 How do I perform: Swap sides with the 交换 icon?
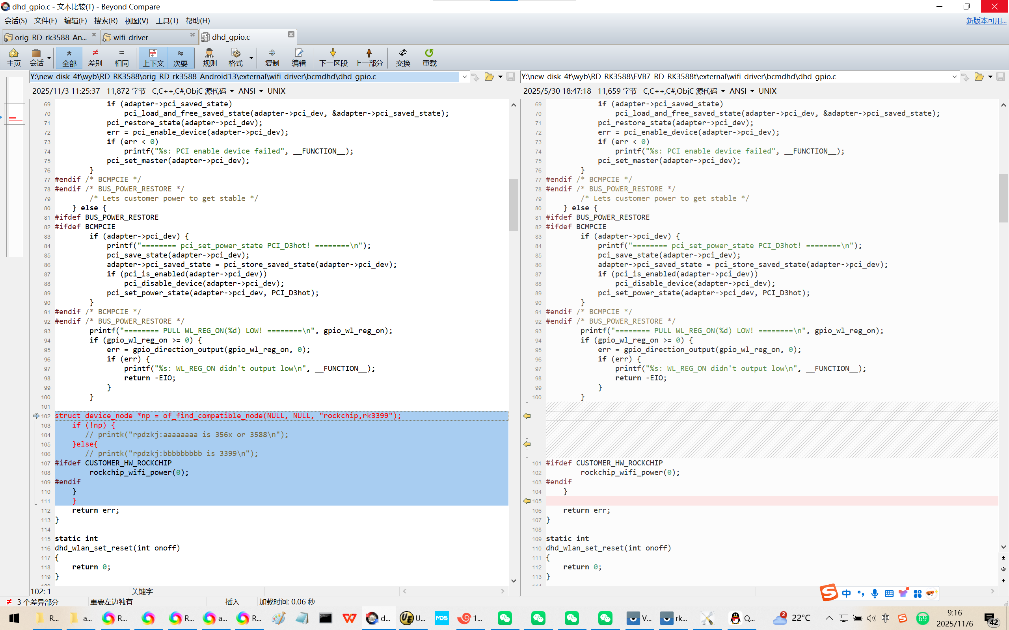click(x=403, y=57)
